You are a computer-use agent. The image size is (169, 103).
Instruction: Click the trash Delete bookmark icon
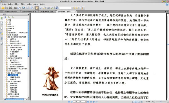5,17
